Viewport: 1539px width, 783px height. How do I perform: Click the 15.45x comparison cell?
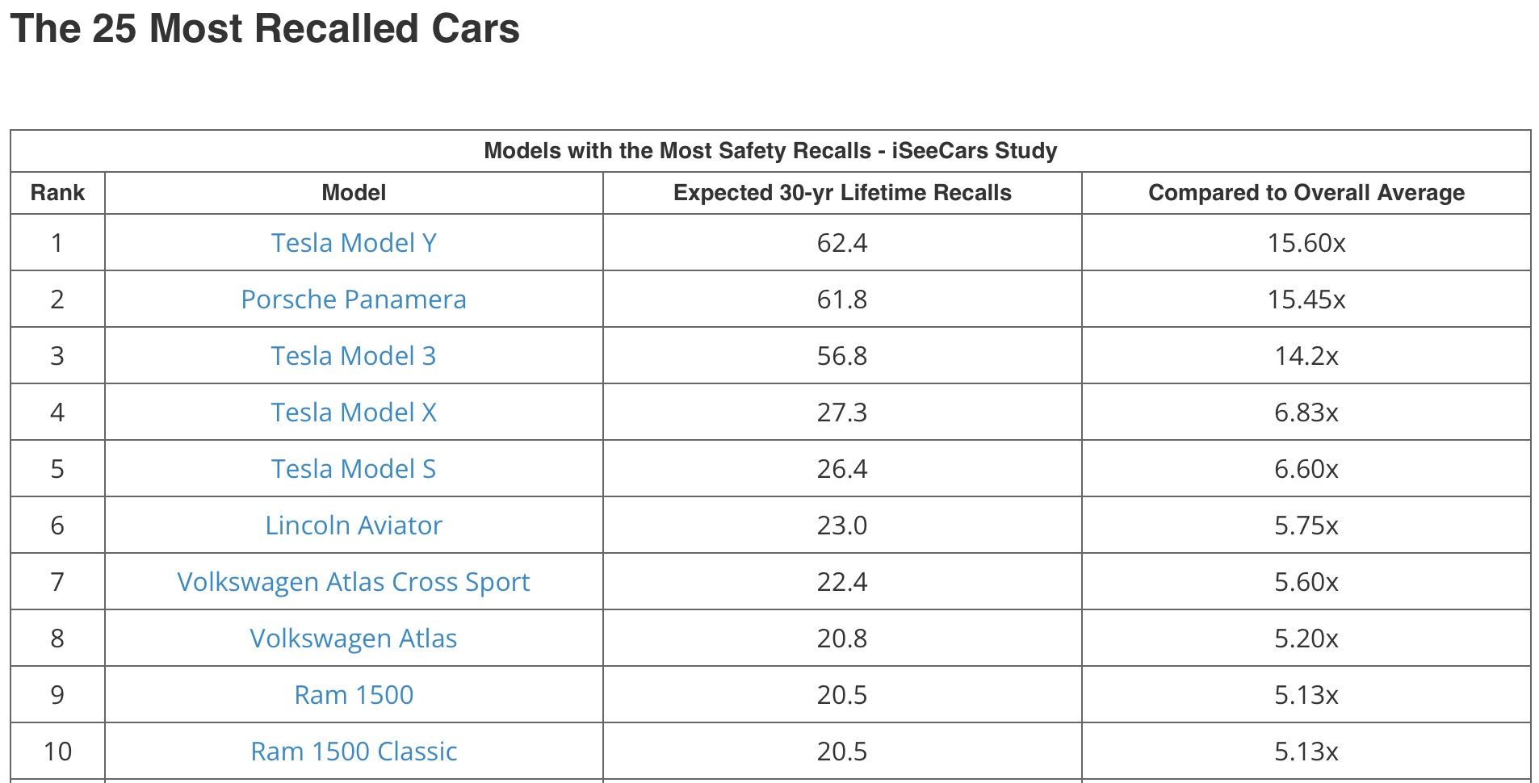(1306, 299)
